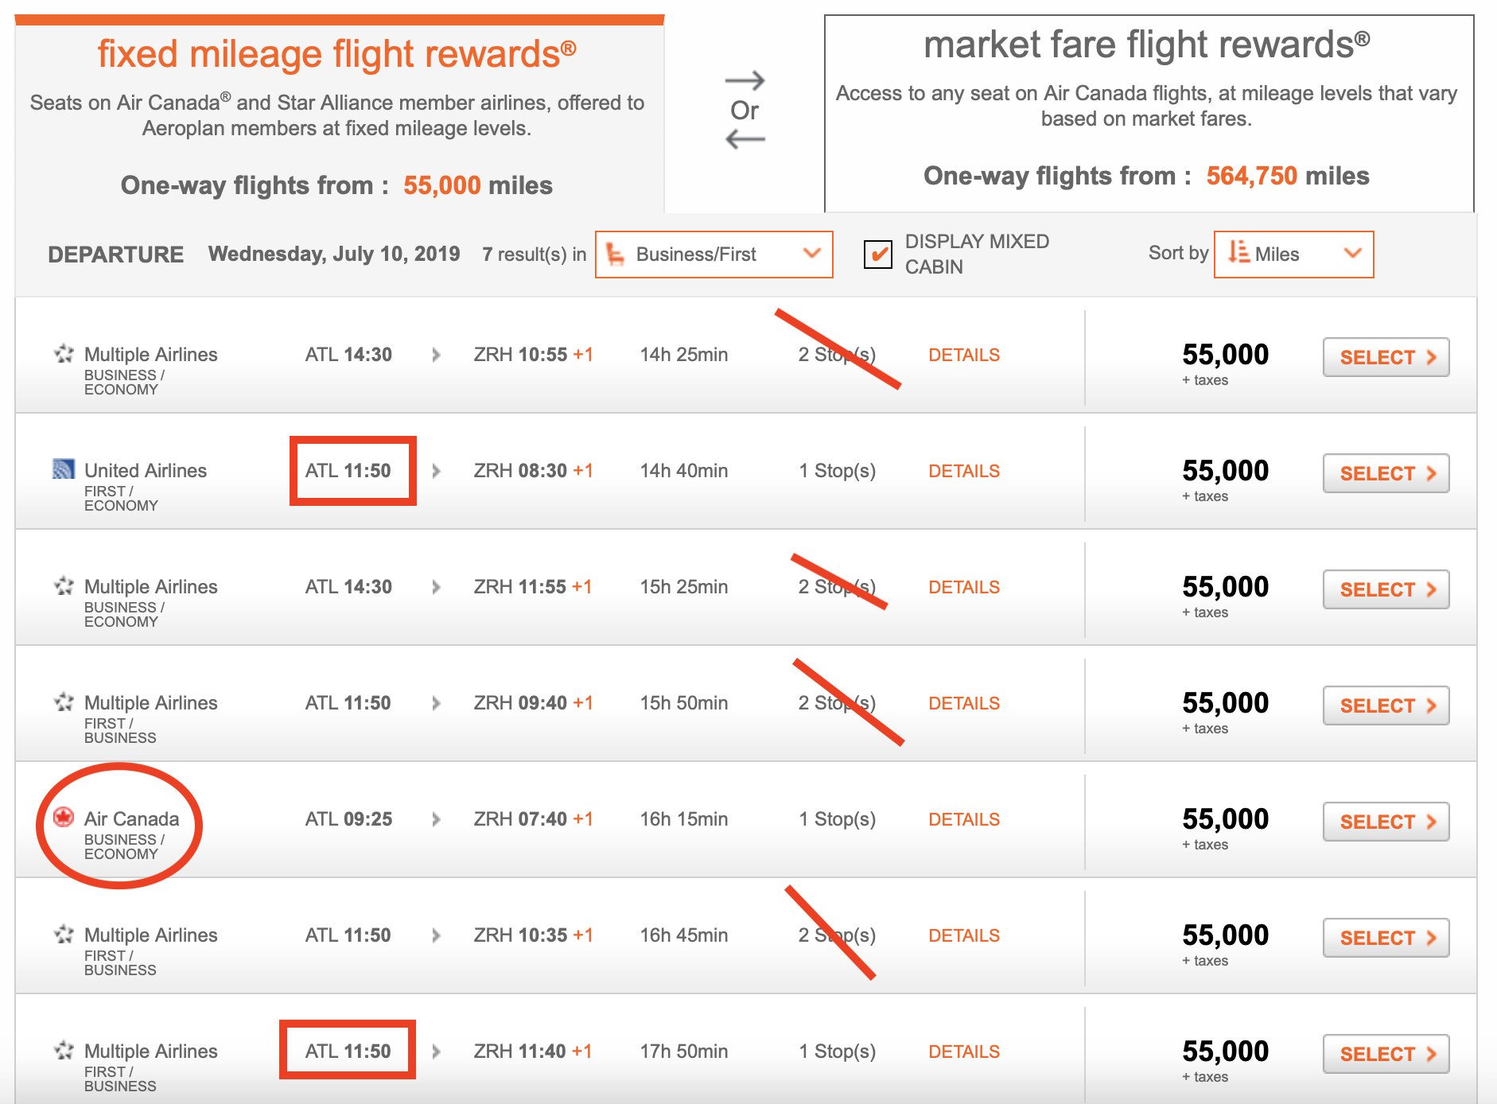
Task: View Details for the 17h 50min flight
Action: coord(964,1052)
